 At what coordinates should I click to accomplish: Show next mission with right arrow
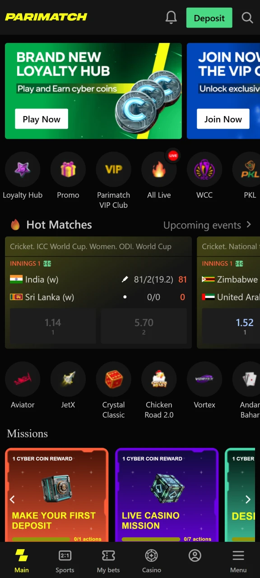coord(248,499)
